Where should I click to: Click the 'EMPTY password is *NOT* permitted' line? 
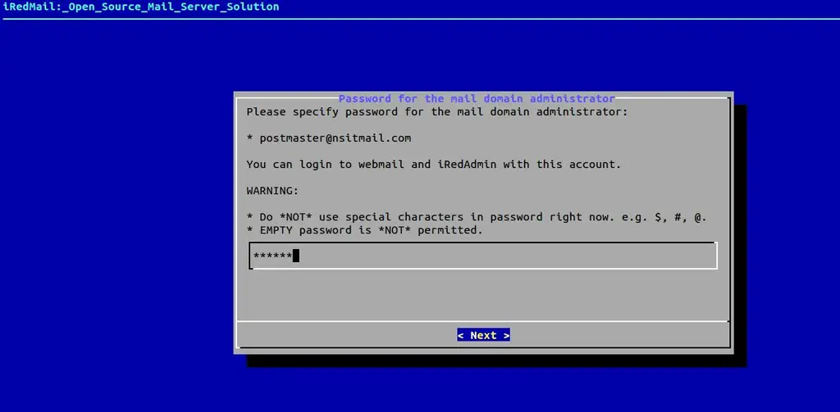365,231
